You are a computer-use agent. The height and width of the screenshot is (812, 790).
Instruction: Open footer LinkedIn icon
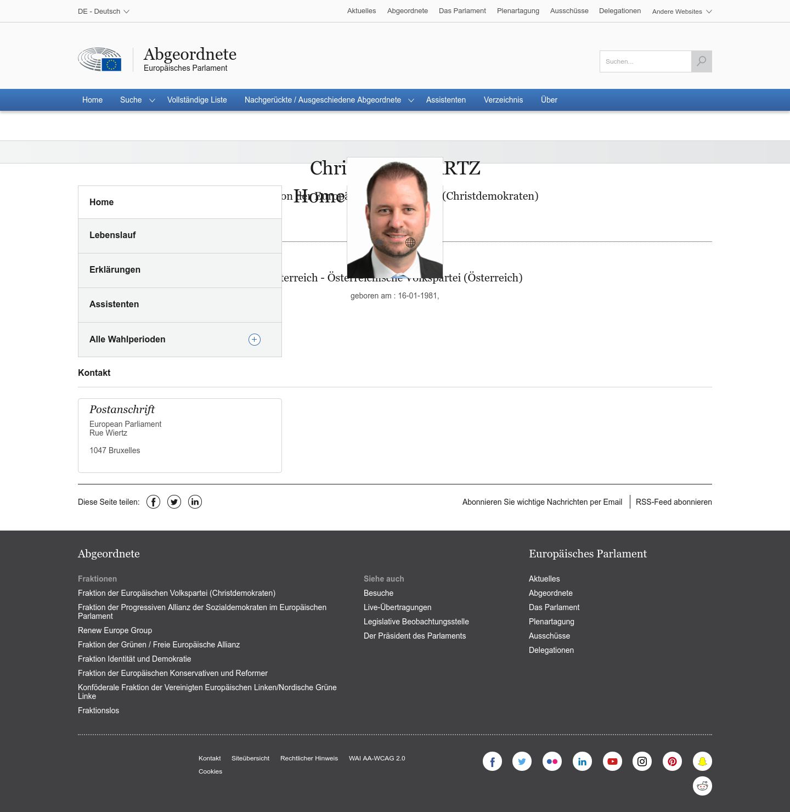tap(582, 762)
